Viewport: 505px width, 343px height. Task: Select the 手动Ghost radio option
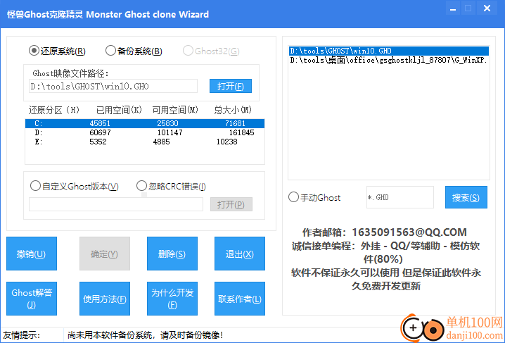314,197
